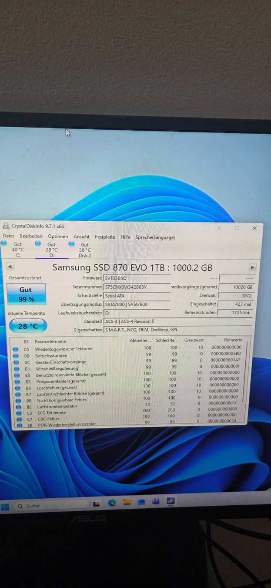
Task: Click the Schnittstelle Serial ATA field
Action: point(137,296)
